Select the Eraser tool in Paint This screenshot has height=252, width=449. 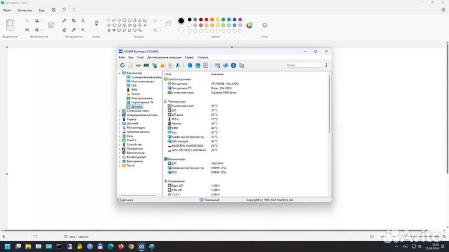[x=64, y=30]
